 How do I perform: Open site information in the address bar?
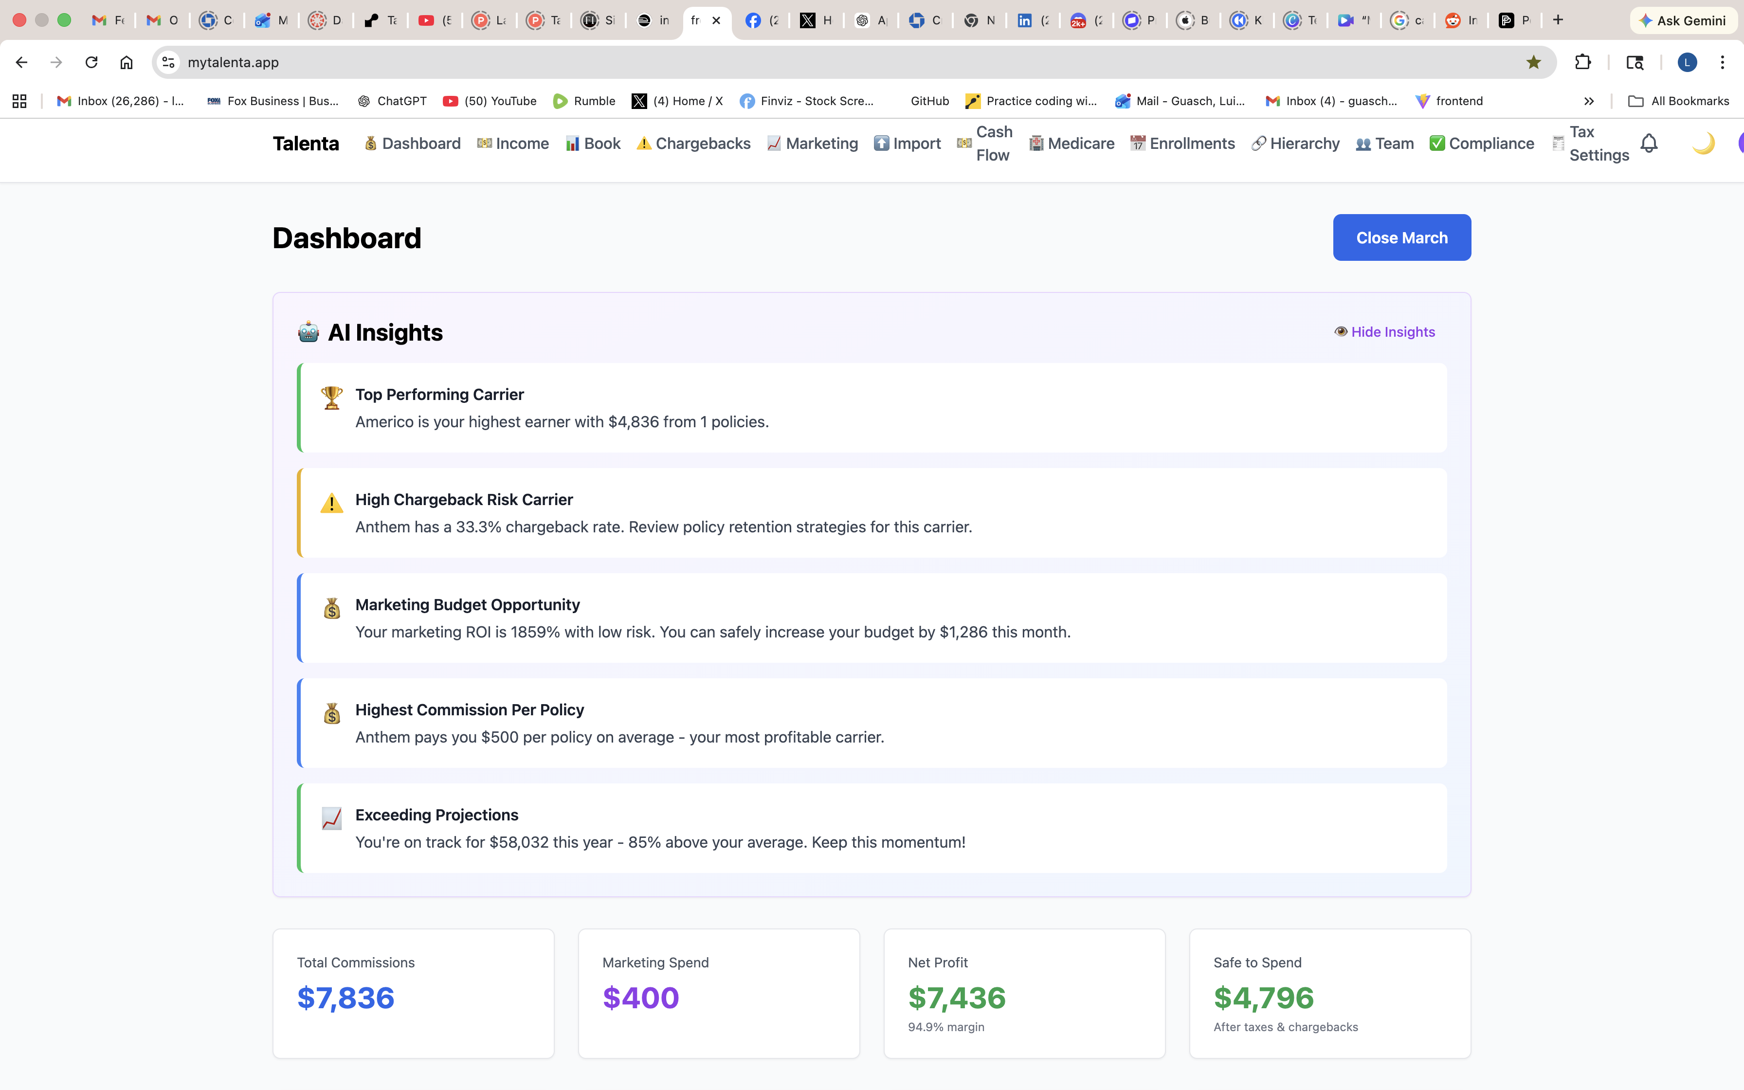pyautogui.click(x=168, y=62)
